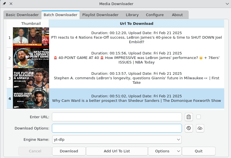Click the Url To Download column header
This screenshot has width=231, height=158.
[137, 23]
